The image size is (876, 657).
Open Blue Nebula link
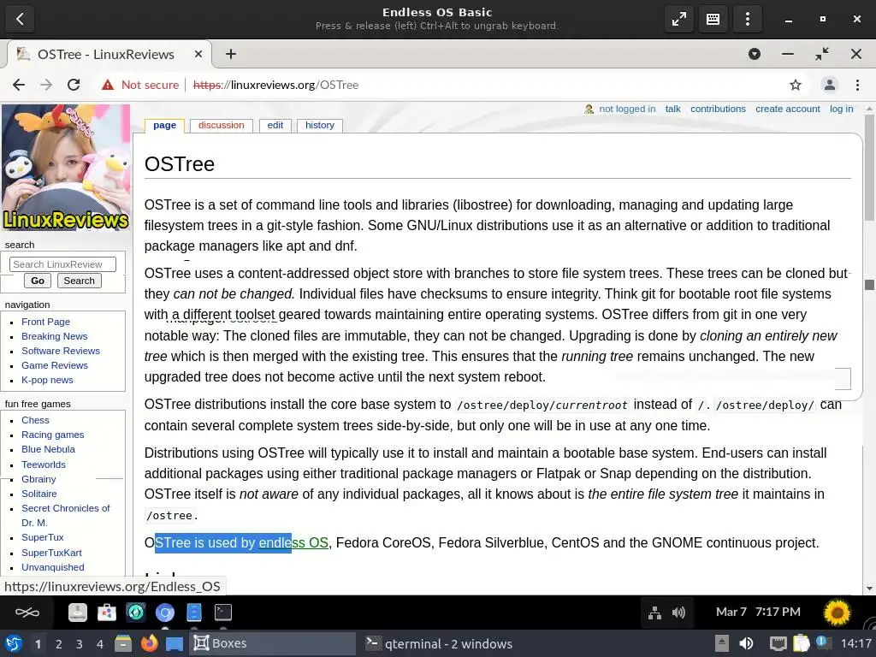48,449
